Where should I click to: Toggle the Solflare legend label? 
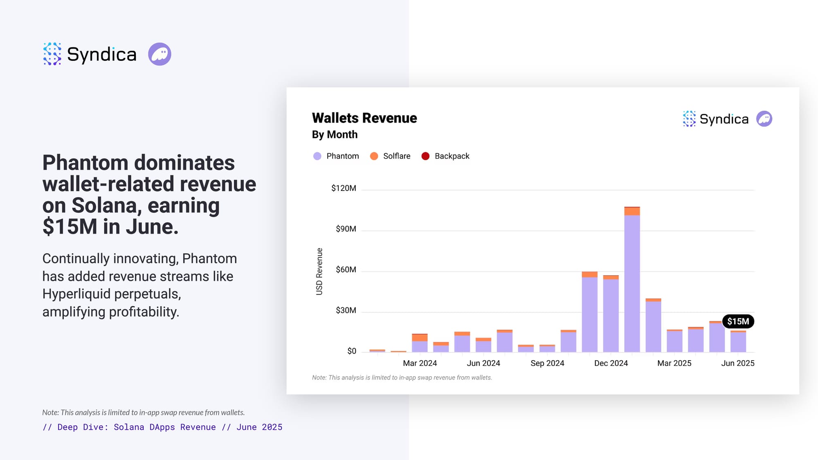396,156
